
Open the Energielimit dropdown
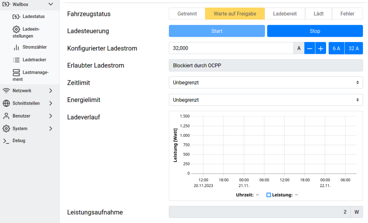[266, 100]
